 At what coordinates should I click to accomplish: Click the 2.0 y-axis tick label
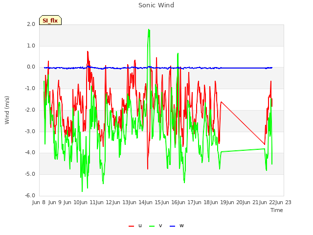(x=31, y=24)
